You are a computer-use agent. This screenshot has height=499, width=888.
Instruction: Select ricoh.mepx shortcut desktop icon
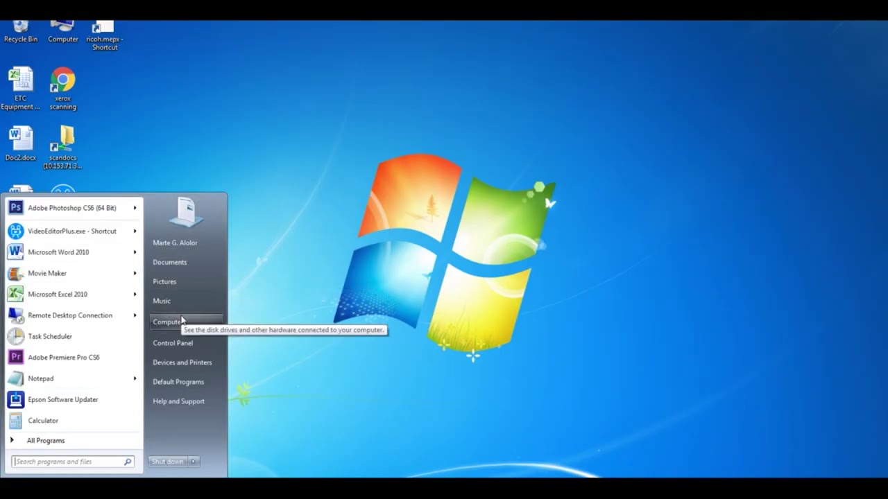(x=105, y=36)
